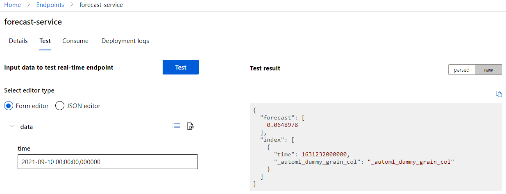
Task: Click the Select editor type label
Action: click(29, 90)
